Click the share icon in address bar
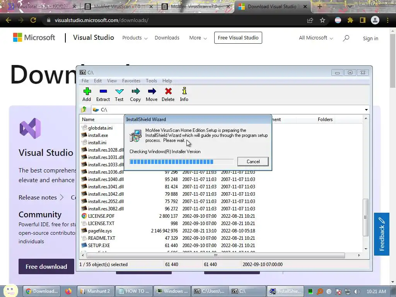396x297 pixels. [x=310, y=20]
